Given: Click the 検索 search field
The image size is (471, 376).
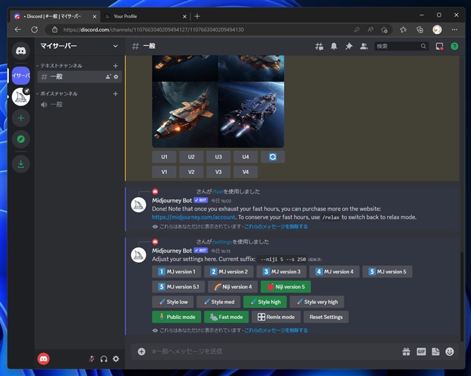Looking at the screenshot, I should click(x=401, y=46).
